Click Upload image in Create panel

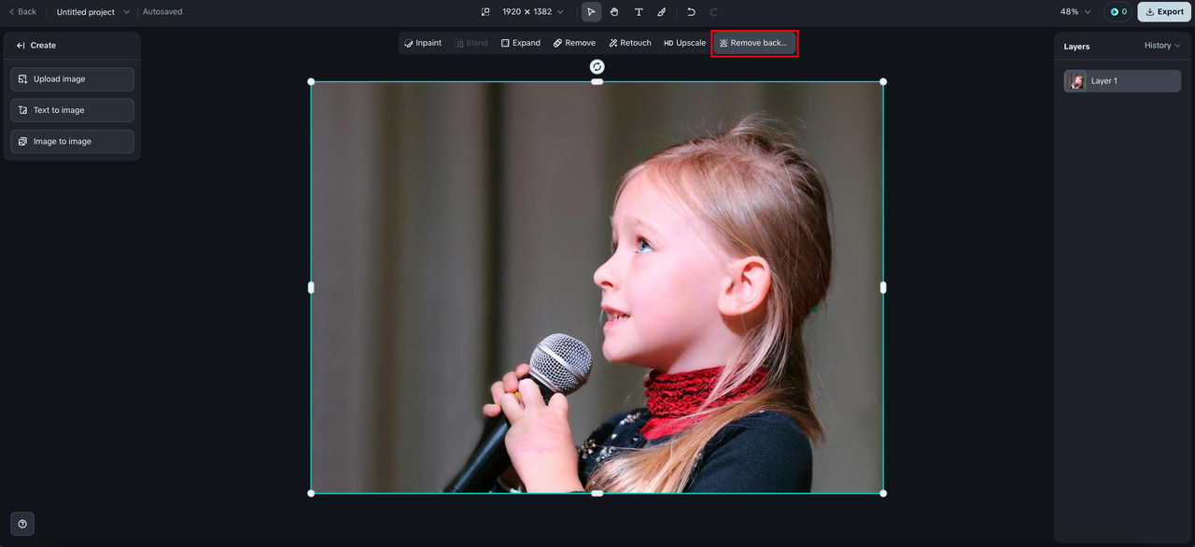[x=72, y=79]
